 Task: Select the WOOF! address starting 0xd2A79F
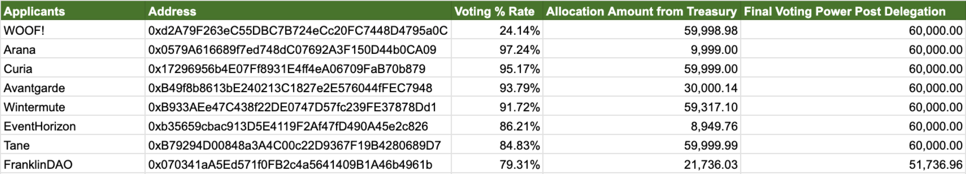click(x=298, y=30)
